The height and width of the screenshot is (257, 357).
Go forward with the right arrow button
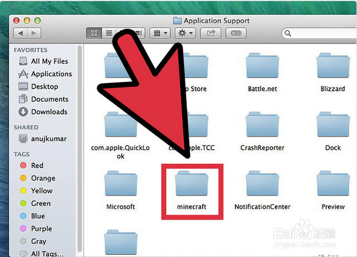tap(34, 34)
